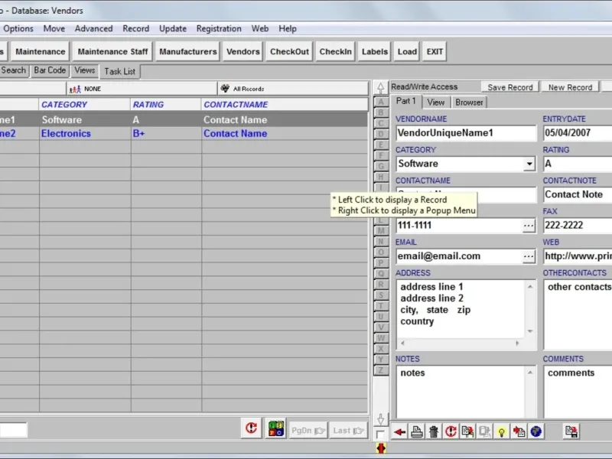612x459 pixels.
Task: Open the Advanced menu
Action: (x=93, y=28)
